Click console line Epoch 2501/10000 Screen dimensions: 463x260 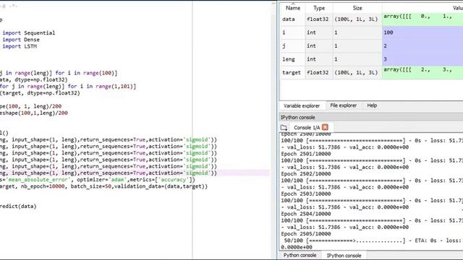click(x=306, y=154)
